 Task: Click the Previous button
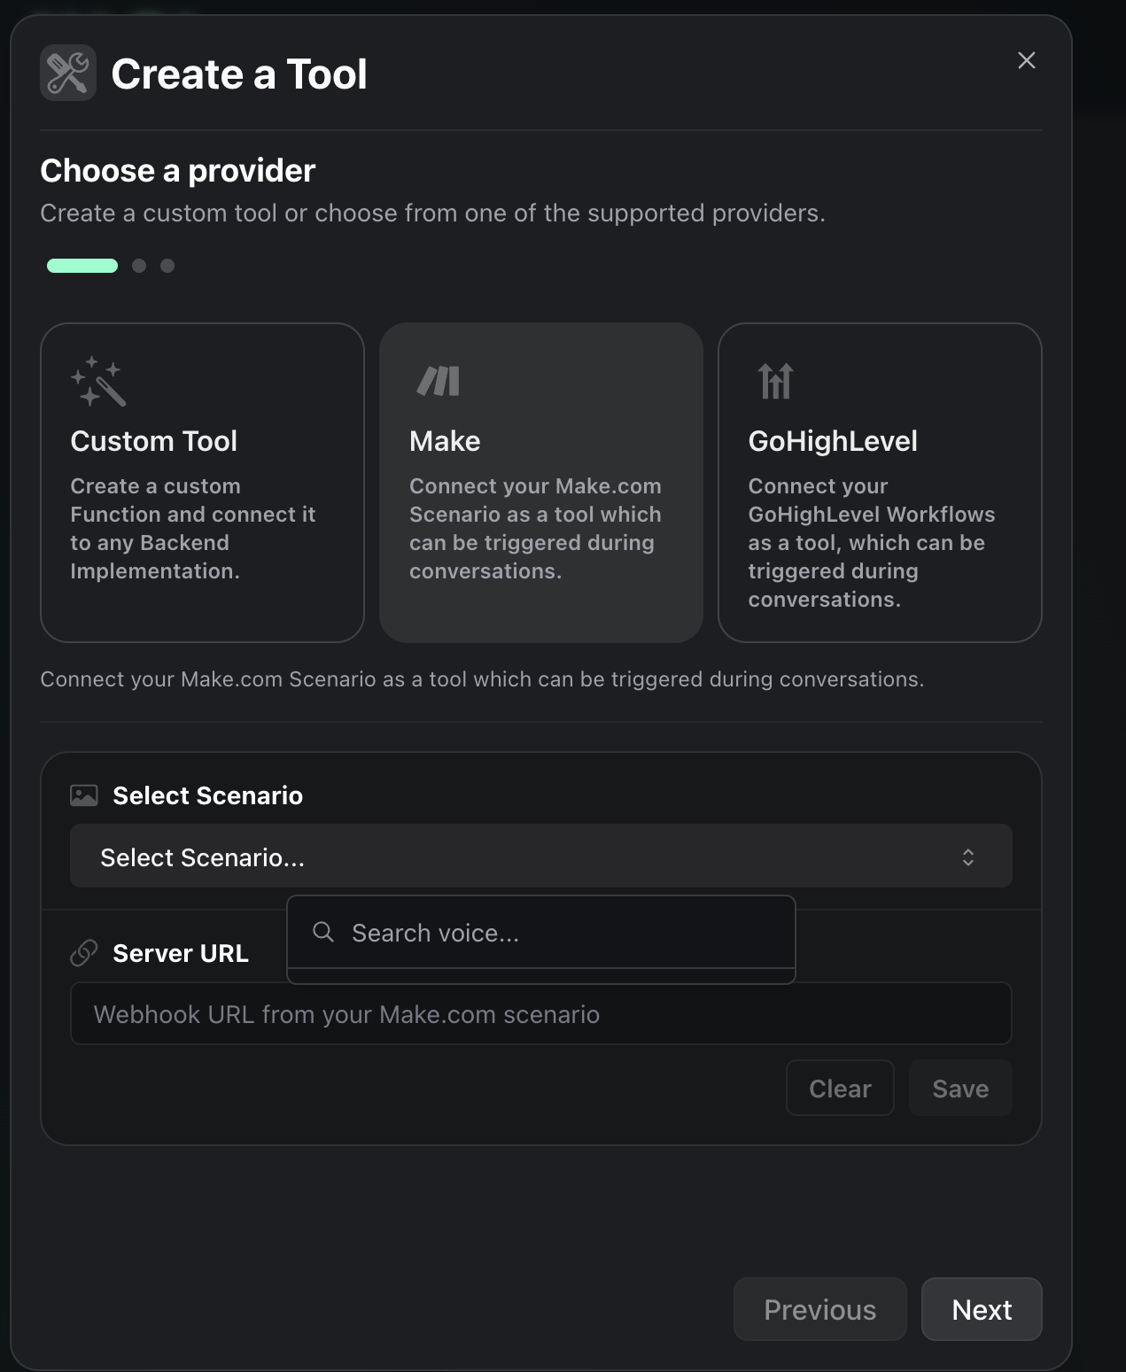[x=819, y=1309]
